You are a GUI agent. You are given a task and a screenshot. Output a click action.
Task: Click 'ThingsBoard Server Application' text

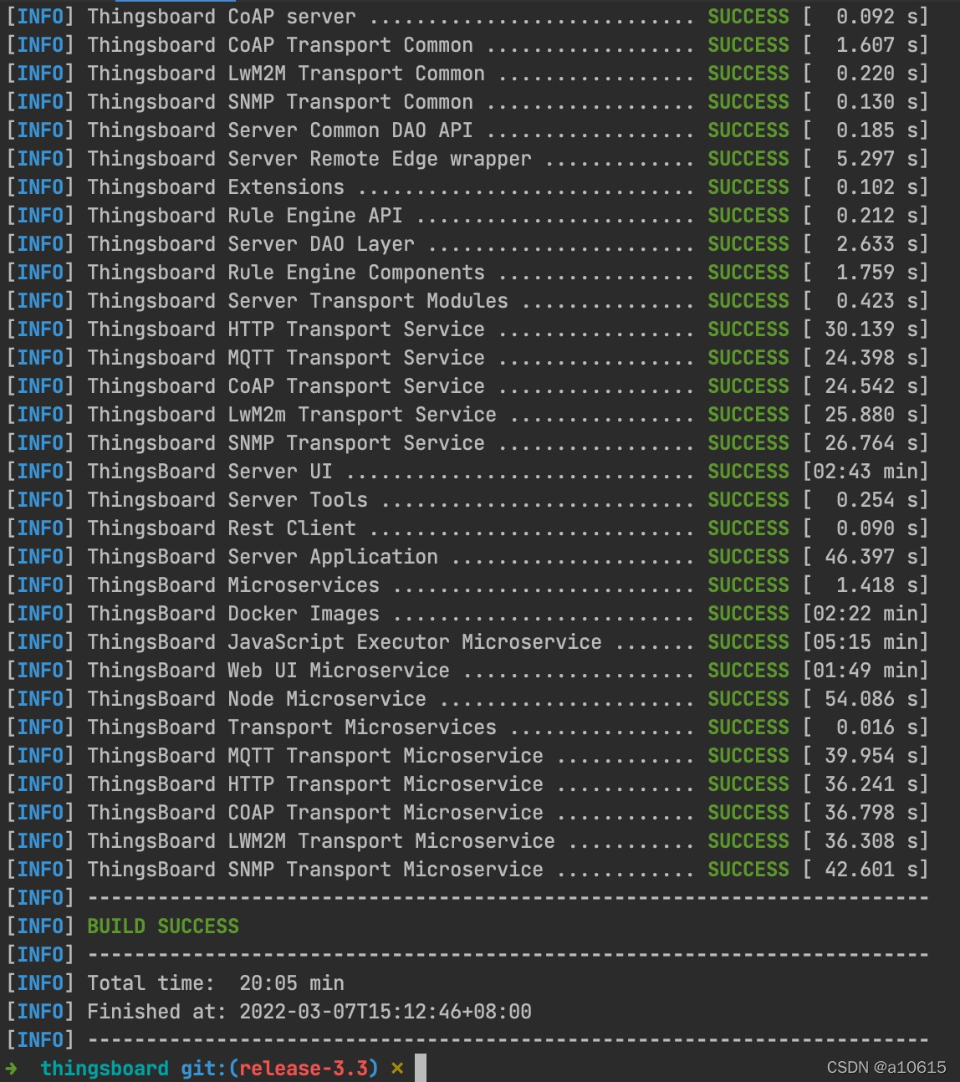pyautogui.click(x=263, y=557)
